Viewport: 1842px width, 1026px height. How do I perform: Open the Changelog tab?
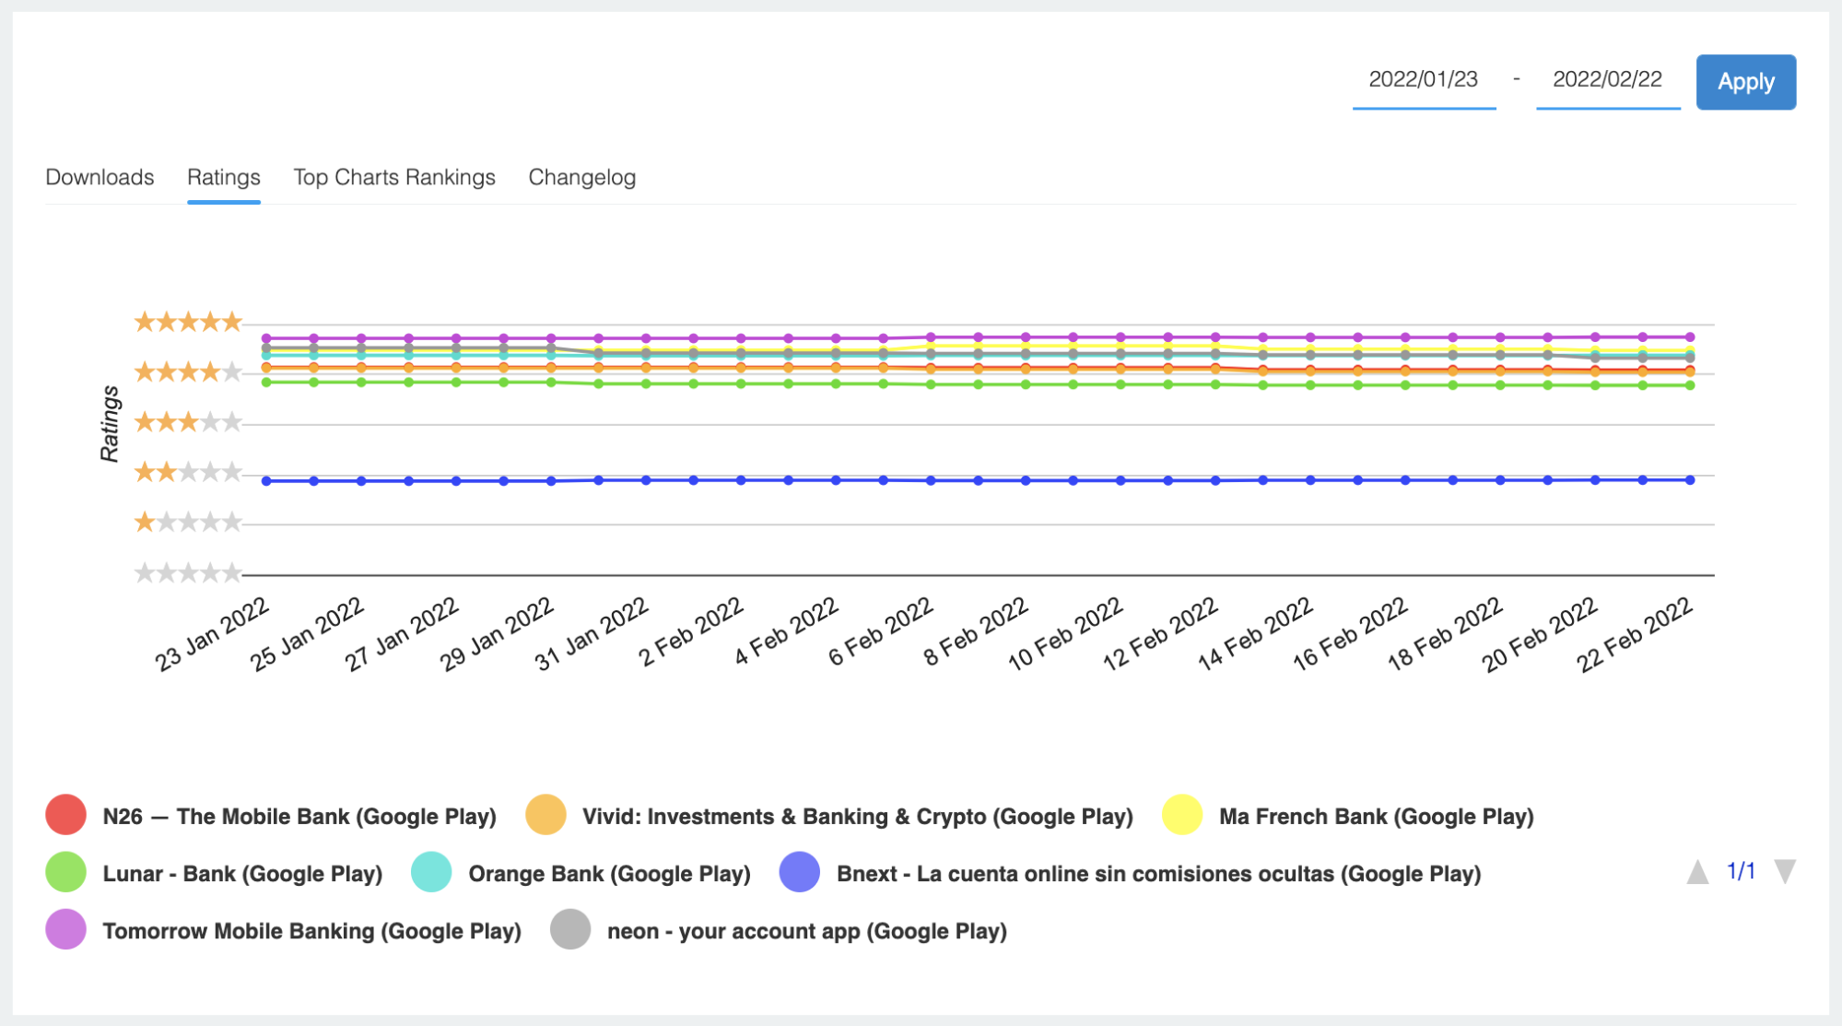581,177
